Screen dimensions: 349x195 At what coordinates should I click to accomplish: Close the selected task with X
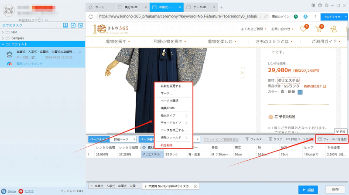(x=80, y=52)
